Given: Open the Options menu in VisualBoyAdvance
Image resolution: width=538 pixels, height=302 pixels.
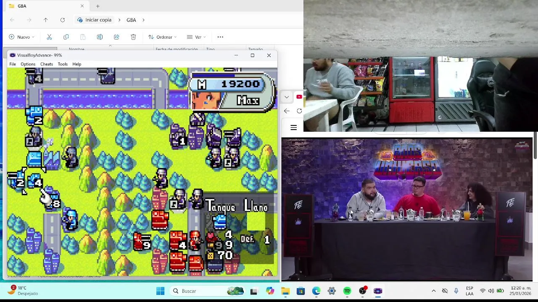Looking at the screenshot, I should 28,64.
